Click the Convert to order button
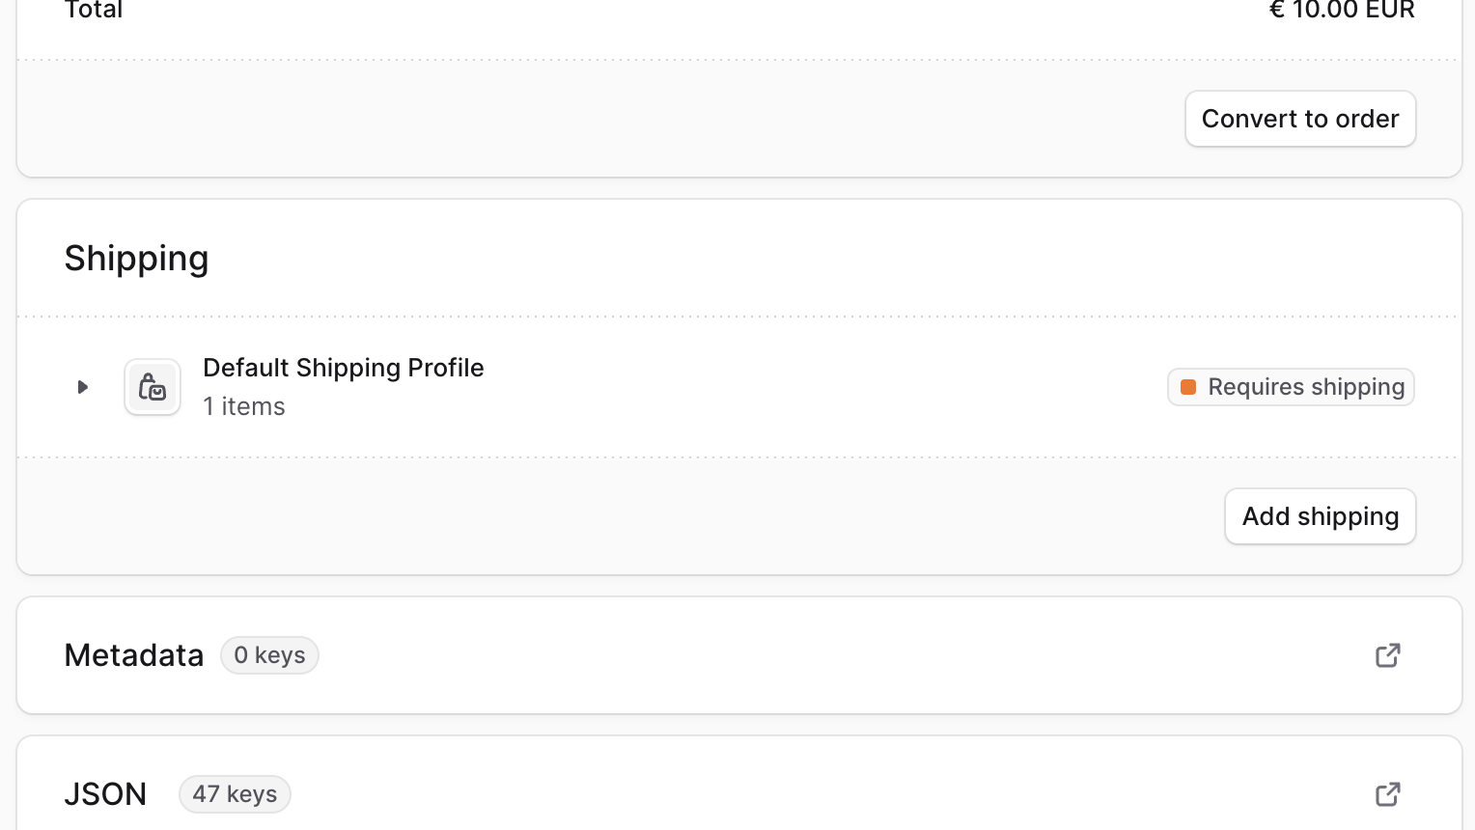Viewport: 1475px width, 830px height. tap(1299, 118)
